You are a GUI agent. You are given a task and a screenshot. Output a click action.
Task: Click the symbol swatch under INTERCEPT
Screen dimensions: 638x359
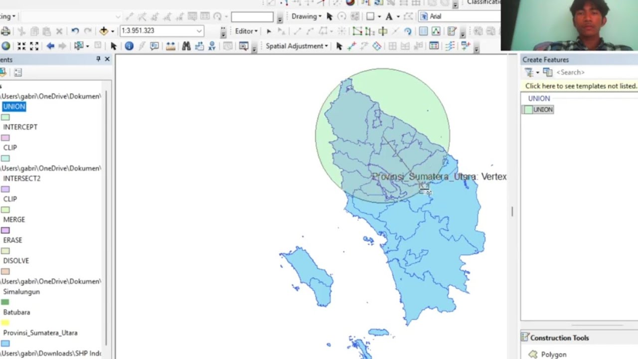(x=5, y=138)
